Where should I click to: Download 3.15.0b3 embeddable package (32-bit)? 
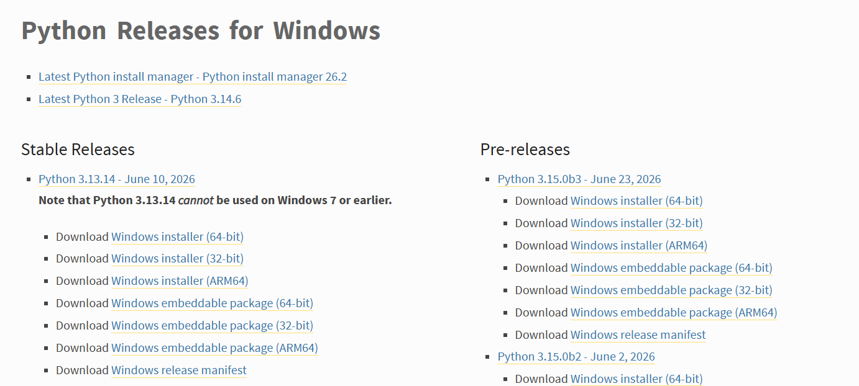coord(671,290)
